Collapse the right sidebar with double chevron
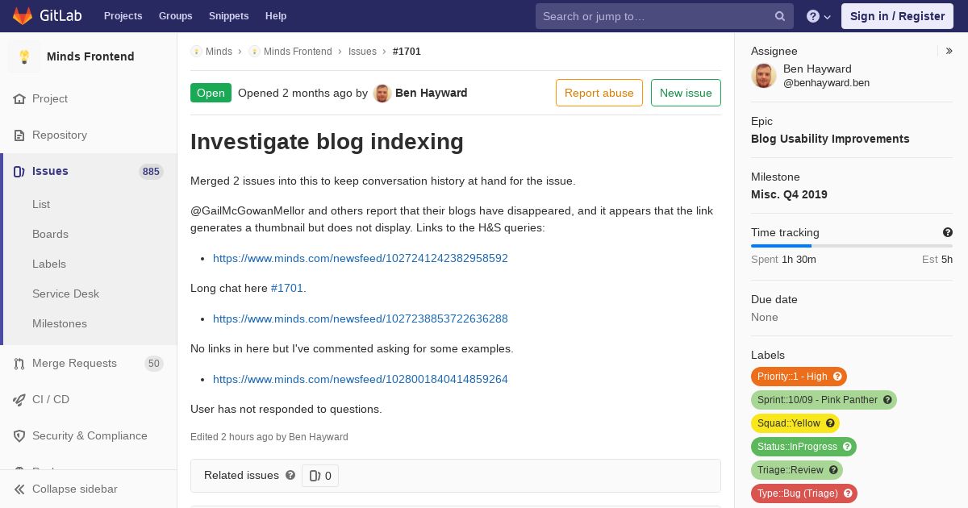This screenshot has width=968, height=508. (x=949, y=51)
